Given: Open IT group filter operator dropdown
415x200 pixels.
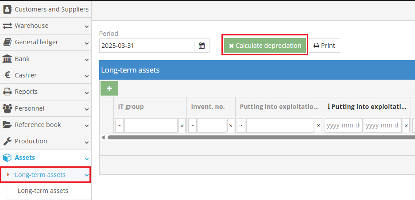Looking at the screenshot, I should point(119,126).
